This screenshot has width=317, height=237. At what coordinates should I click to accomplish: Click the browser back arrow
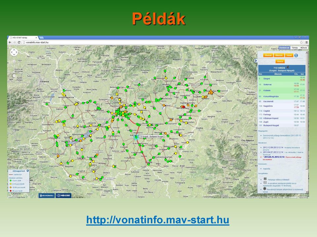(x=10, y=42)
